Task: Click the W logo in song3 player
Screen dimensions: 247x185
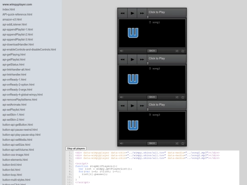Action: (133, 125)
